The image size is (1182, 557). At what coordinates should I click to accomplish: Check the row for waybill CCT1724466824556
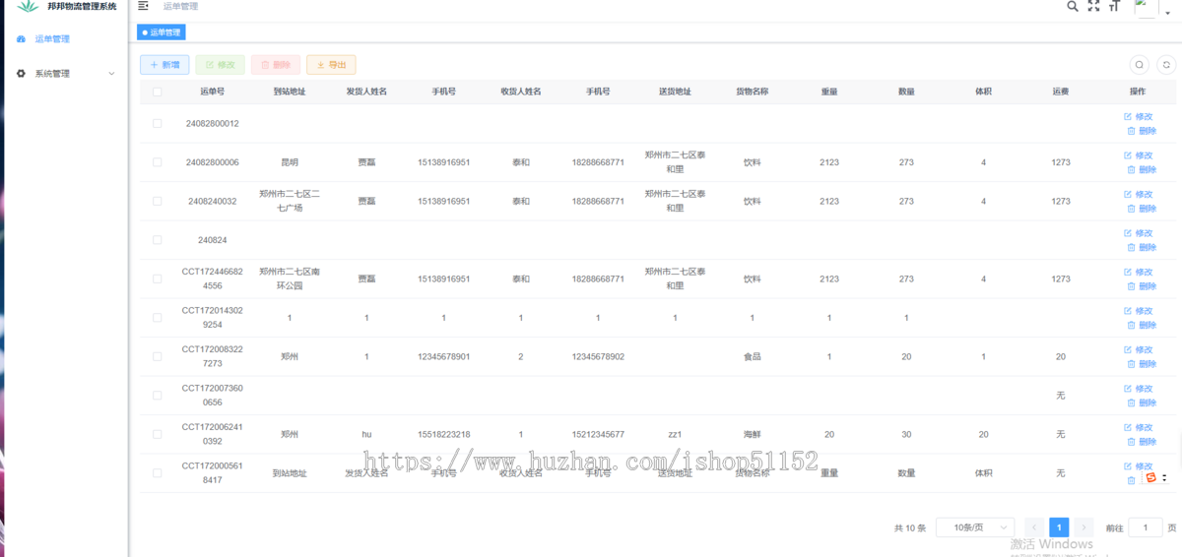coord(157,278)
